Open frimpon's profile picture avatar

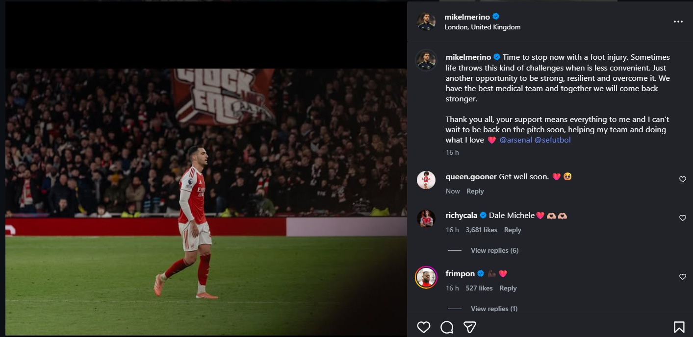(426, 278)
